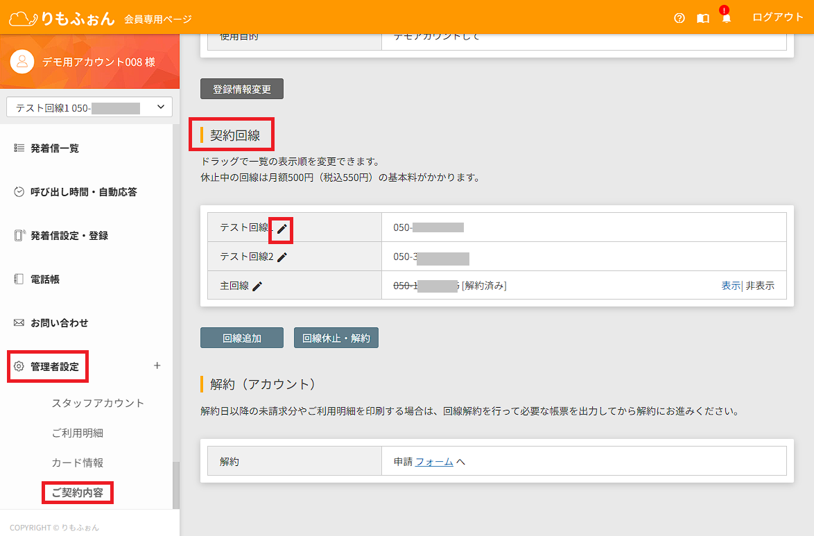Open 電話帳 menu

pos(44,279)
